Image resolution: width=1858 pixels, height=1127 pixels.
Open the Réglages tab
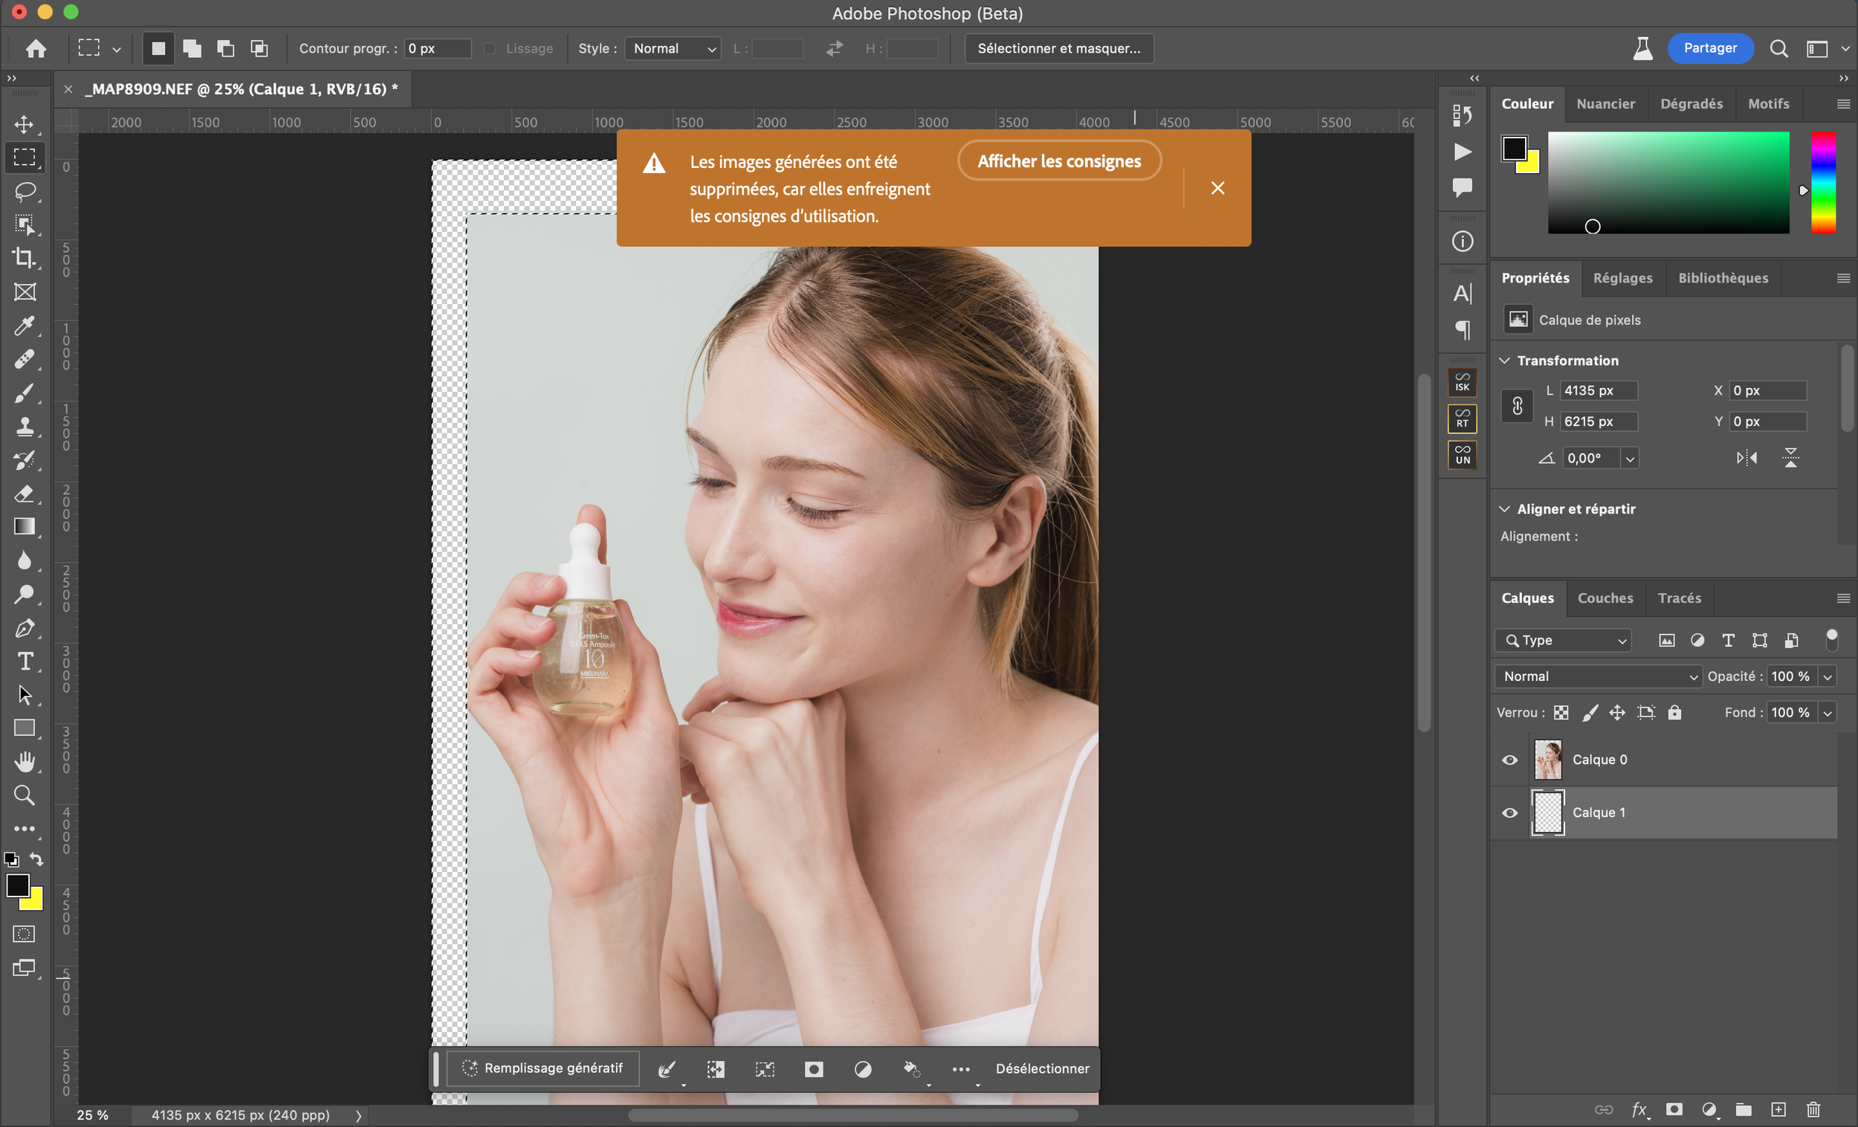coord(1622,277)
